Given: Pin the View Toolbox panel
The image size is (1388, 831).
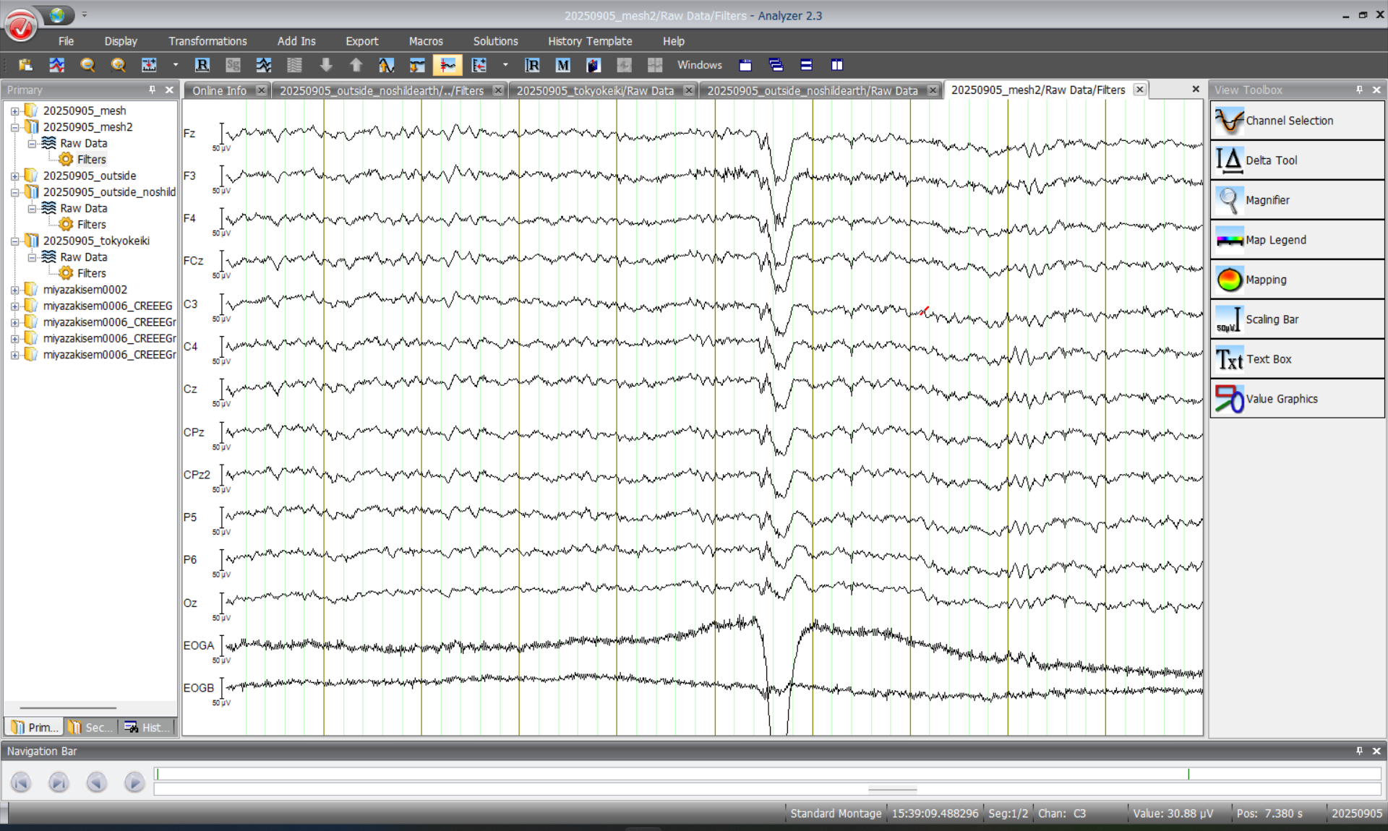Looking at the screenshot, I should coord(1359,90).
